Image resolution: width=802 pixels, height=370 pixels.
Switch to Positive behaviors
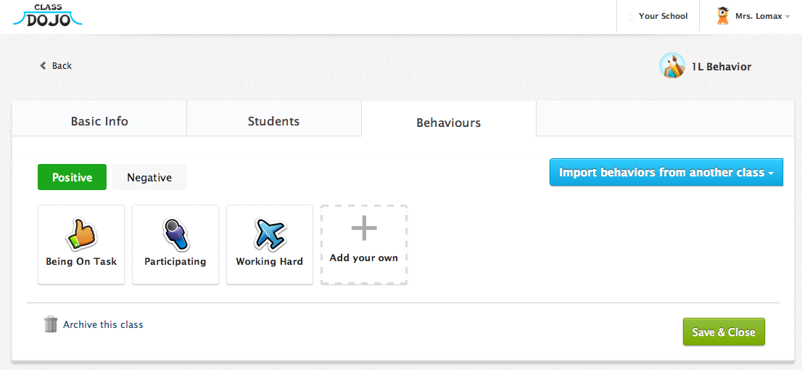73,177
